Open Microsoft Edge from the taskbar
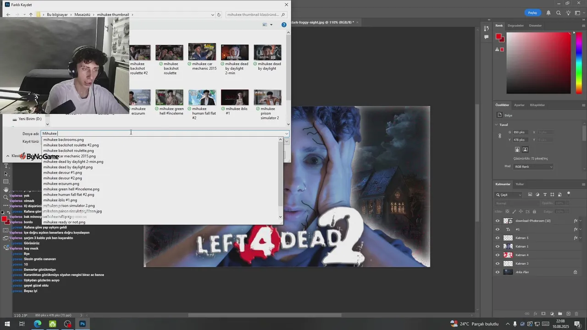 pyautogui.click(x=37, y=324)
